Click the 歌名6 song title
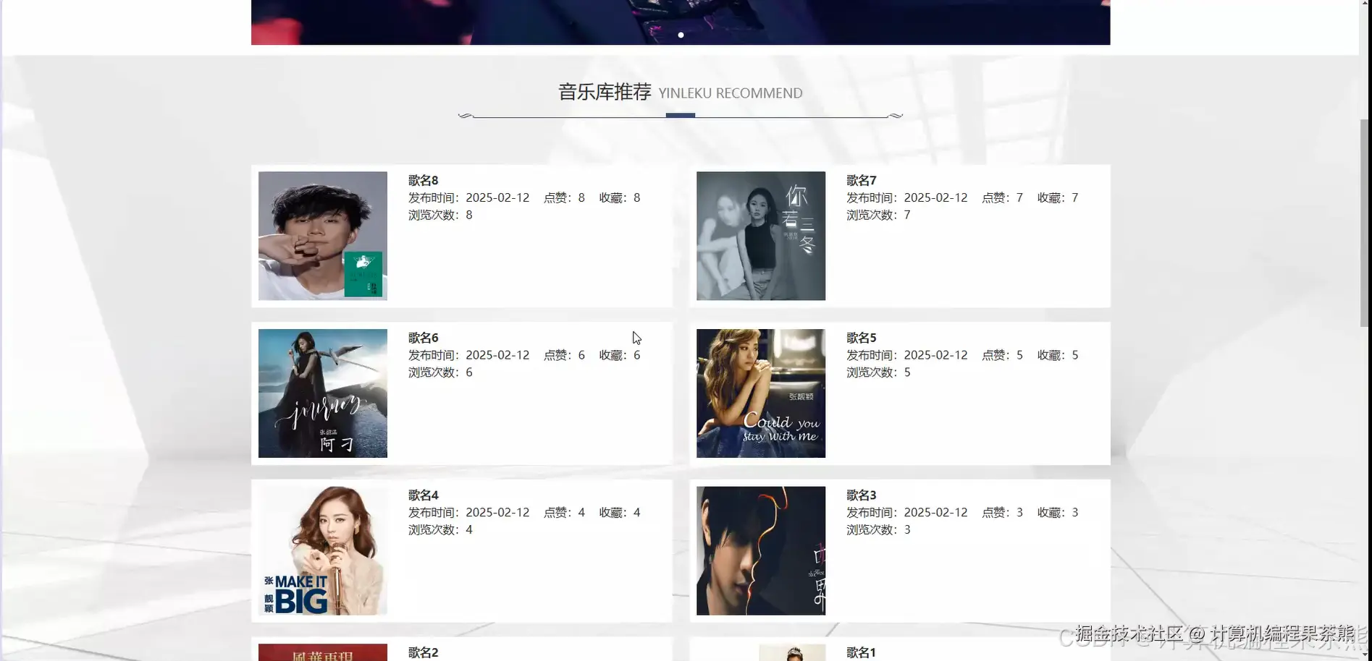The height and width of the screenshot is (661, 1372). pos(421,337)
